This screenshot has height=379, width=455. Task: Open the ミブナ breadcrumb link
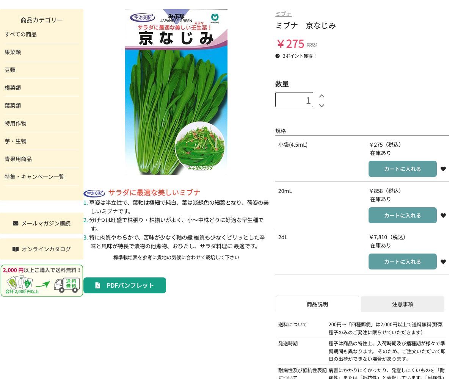tap(283, 14)
